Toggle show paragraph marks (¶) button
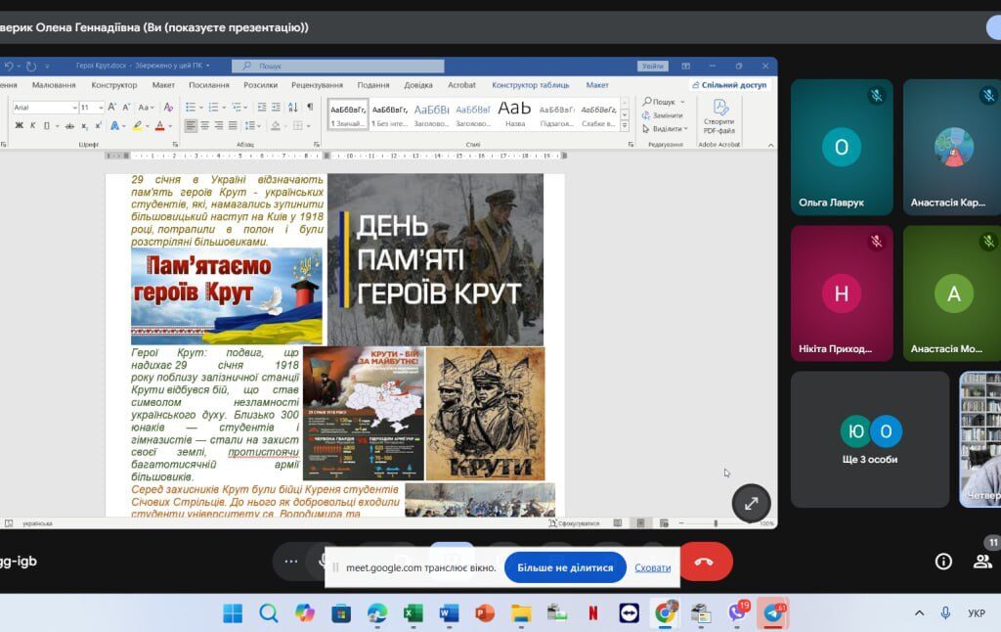The image size is (1001, 632). tap(310, 107)
